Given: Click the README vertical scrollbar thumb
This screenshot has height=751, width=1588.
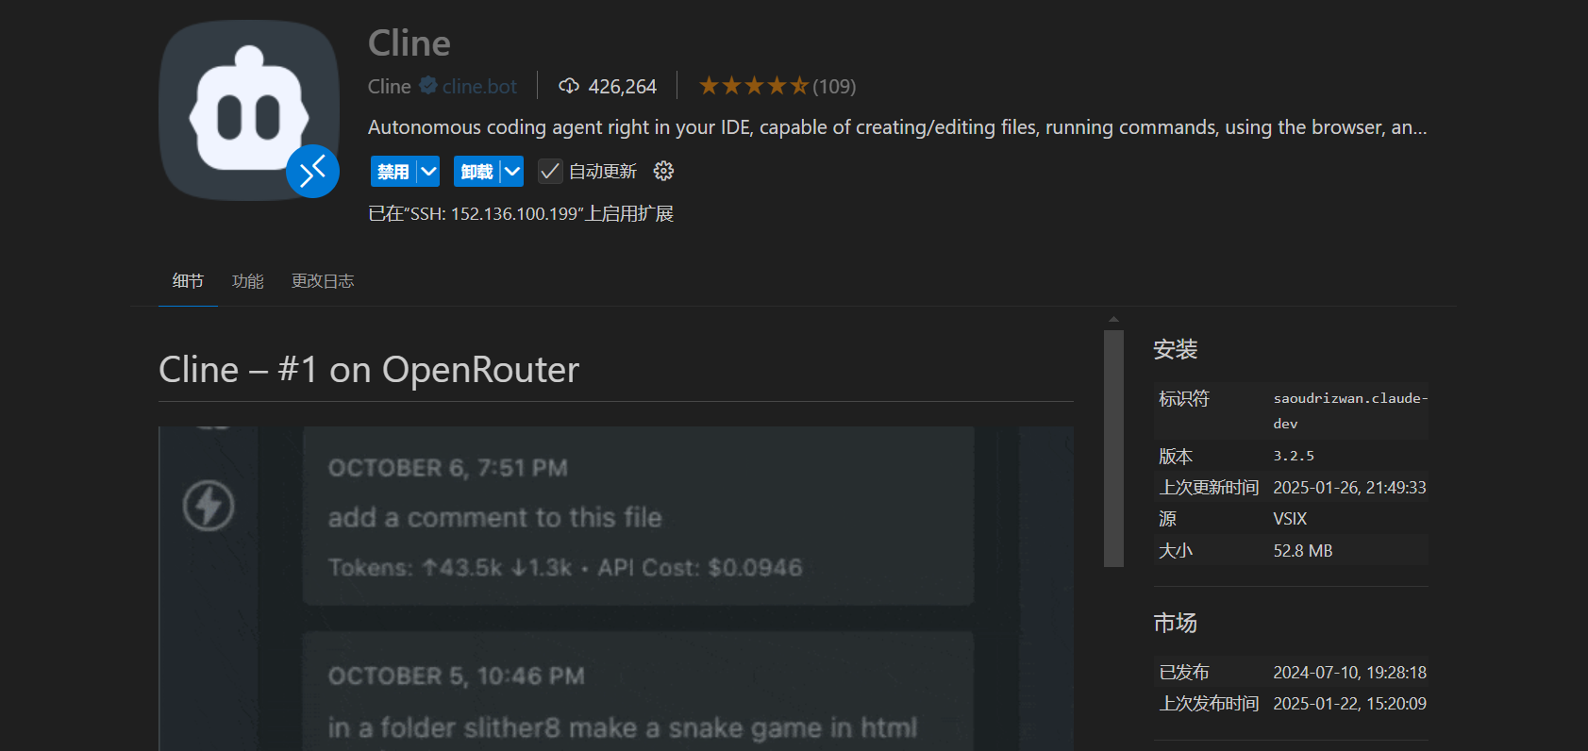Looking at the screenshot, I should [x=1113, y=448].
